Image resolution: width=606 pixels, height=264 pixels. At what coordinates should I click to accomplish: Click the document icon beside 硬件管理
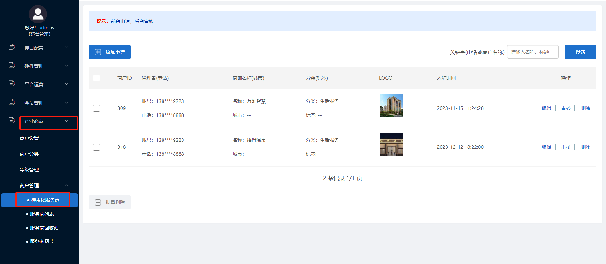point(12,65)
